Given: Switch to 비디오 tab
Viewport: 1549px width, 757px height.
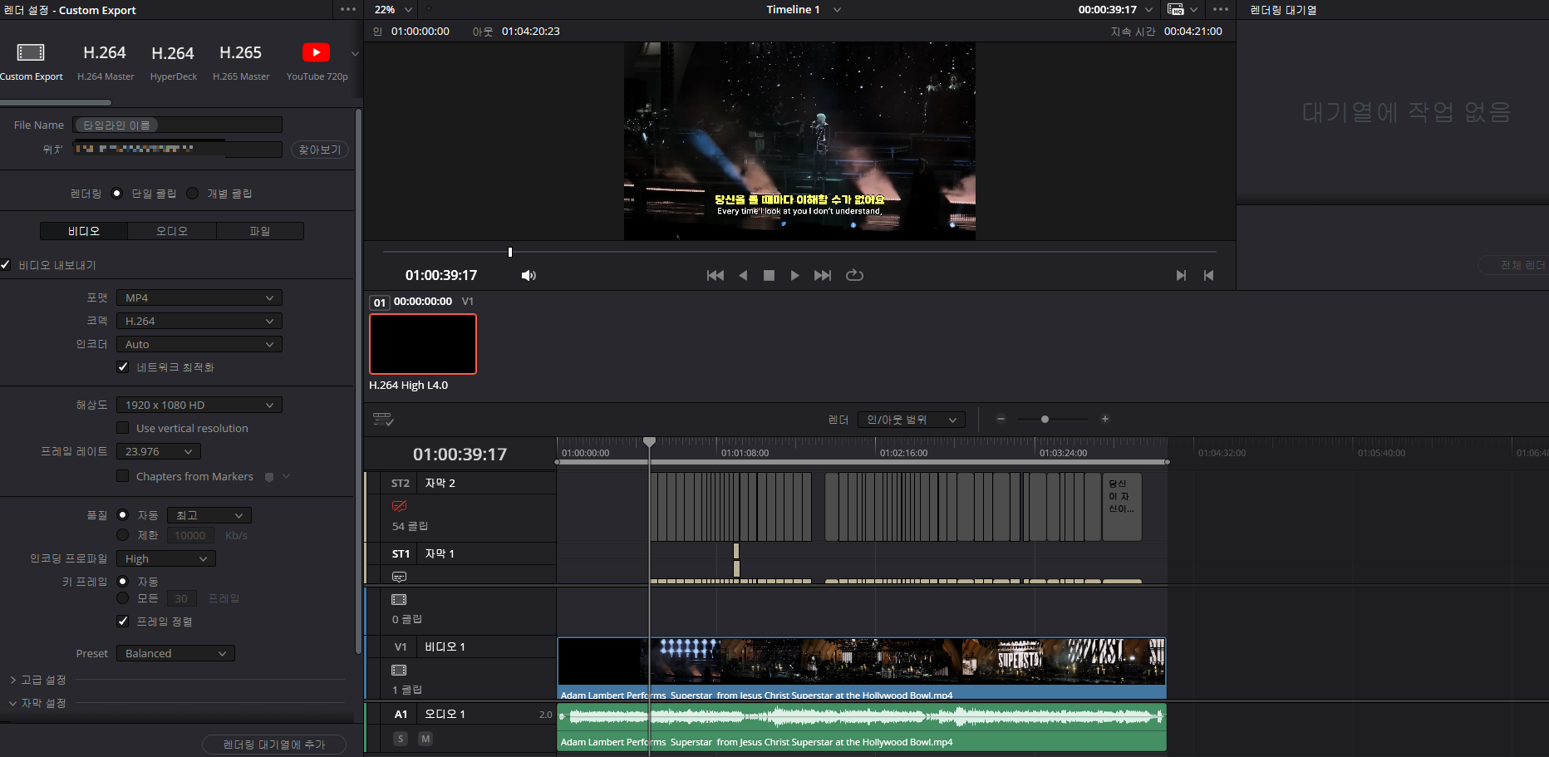Looking at the screenshot, I should point(84,231).
